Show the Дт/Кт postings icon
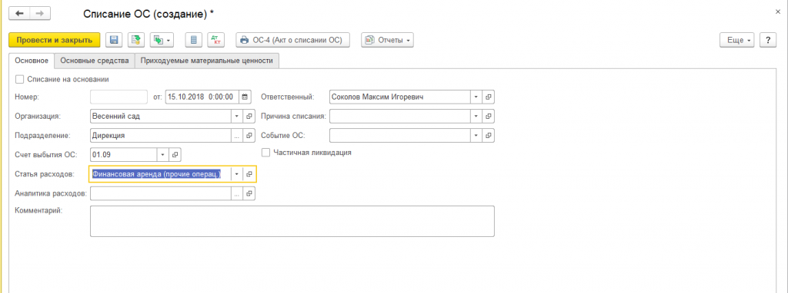The width and height of the screenshot is (788, 293). coord(216,40)
